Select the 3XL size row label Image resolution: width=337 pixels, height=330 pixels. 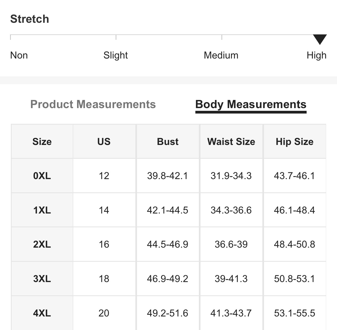[x=42, y=279]
